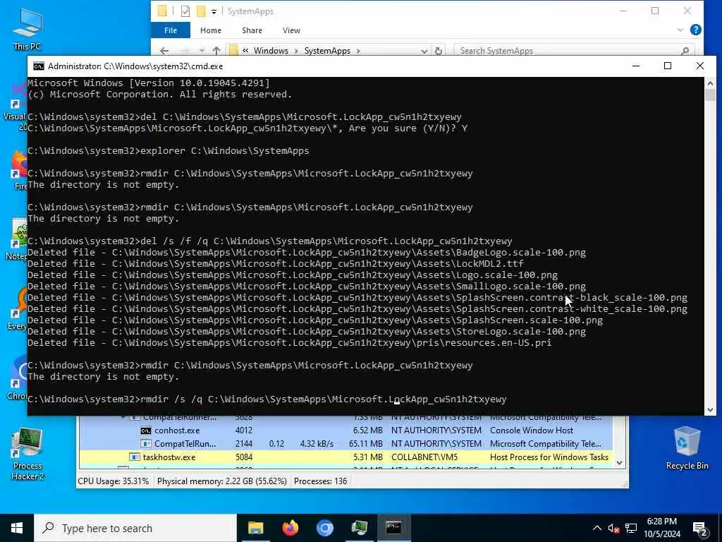The image size is (722, 542).
Task: Open the notification center icon
Action: click(700, 528)
